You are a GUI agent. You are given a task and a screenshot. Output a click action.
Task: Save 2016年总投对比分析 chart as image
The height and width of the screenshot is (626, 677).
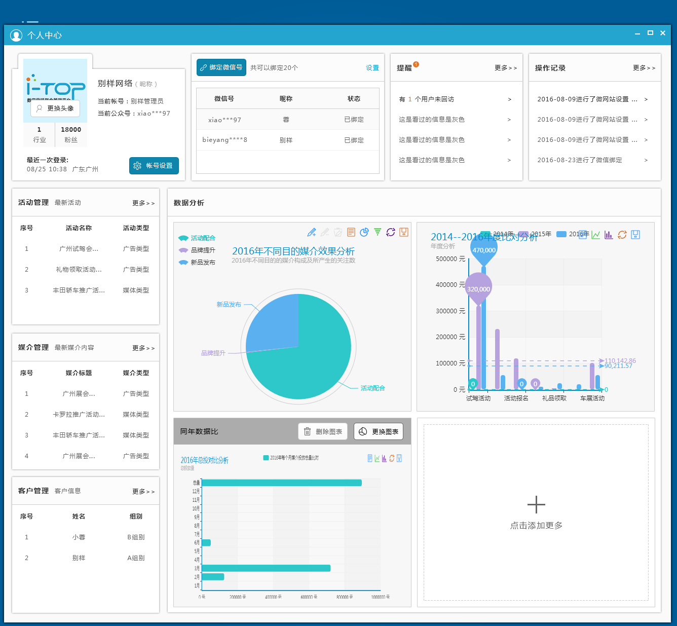click(x=399, y=458)
